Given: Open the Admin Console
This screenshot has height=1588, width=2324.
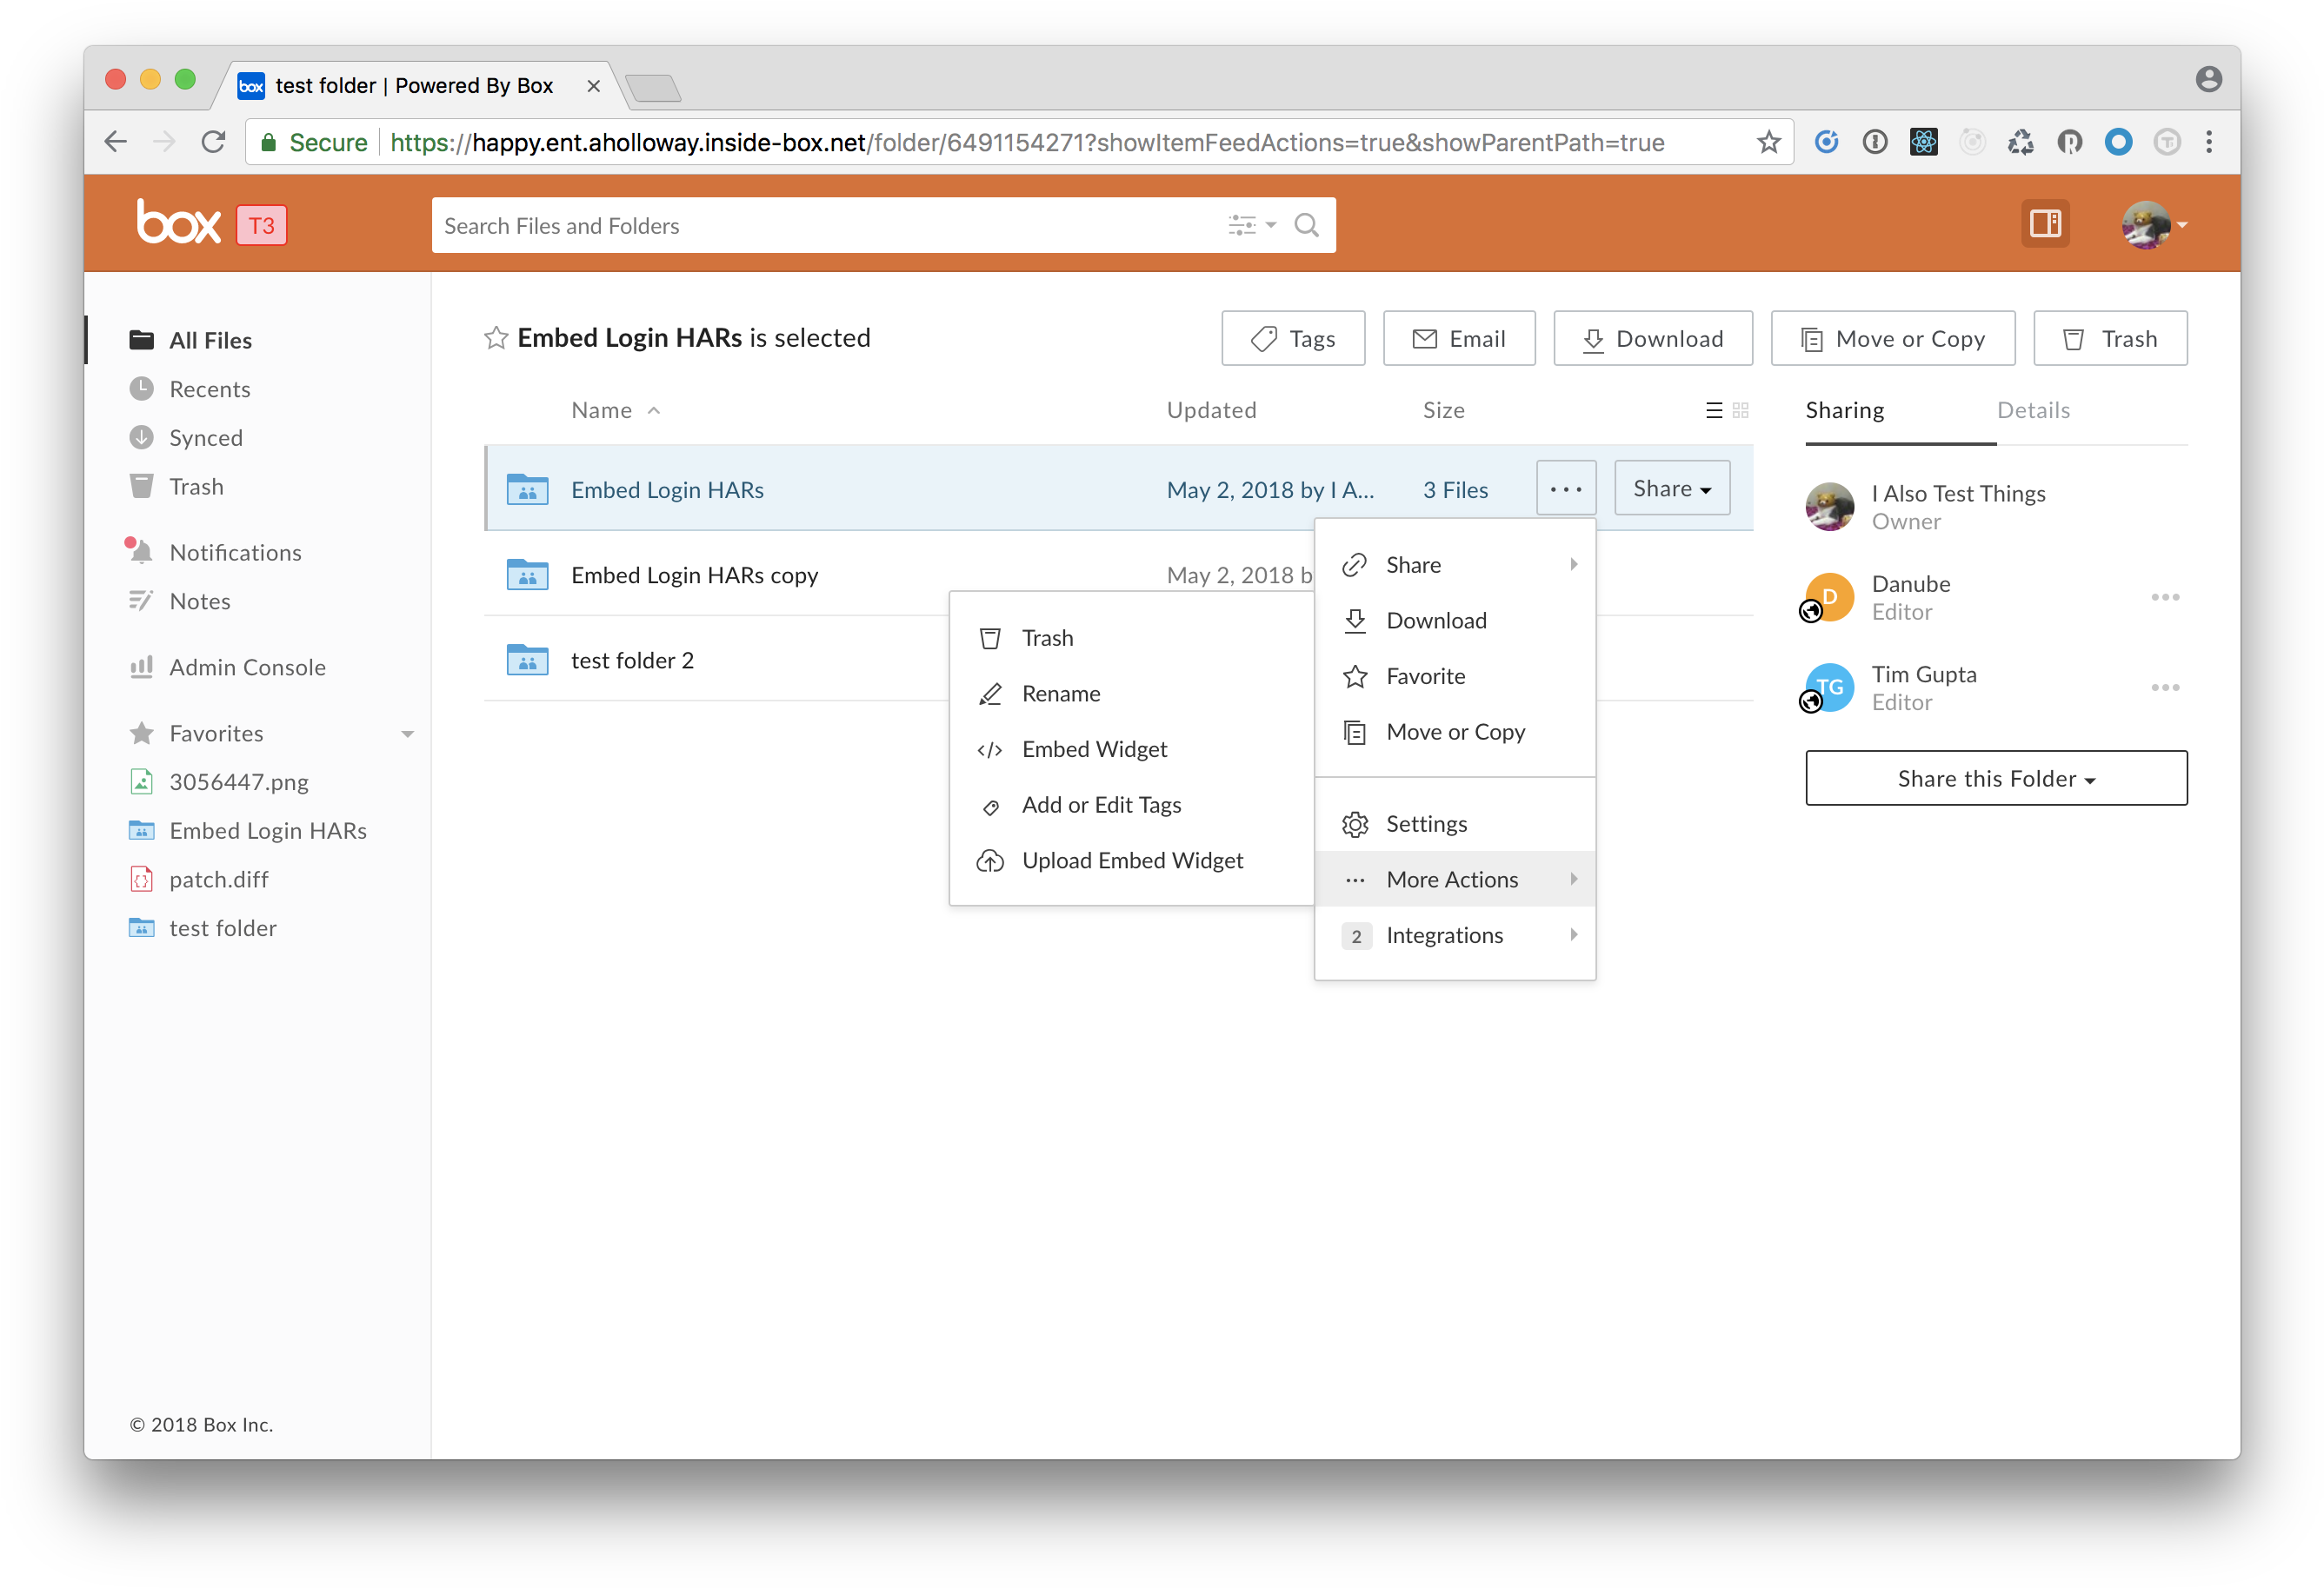Looking at the screenshot, I should 247,667.
